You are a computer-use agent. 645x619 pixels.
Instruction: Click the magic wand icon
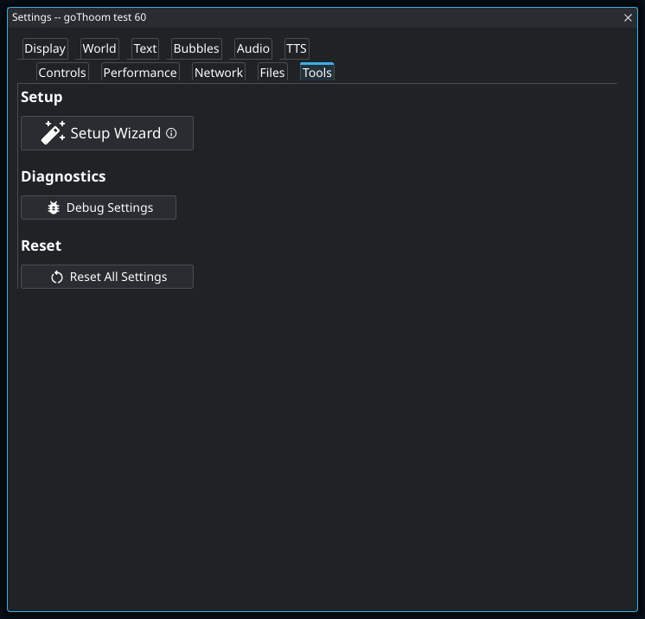[53, 133]
